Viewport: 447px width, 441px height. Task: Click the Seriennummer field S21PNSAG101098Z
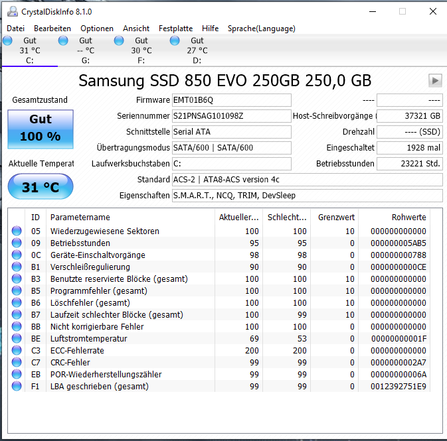tap(232, 116)
